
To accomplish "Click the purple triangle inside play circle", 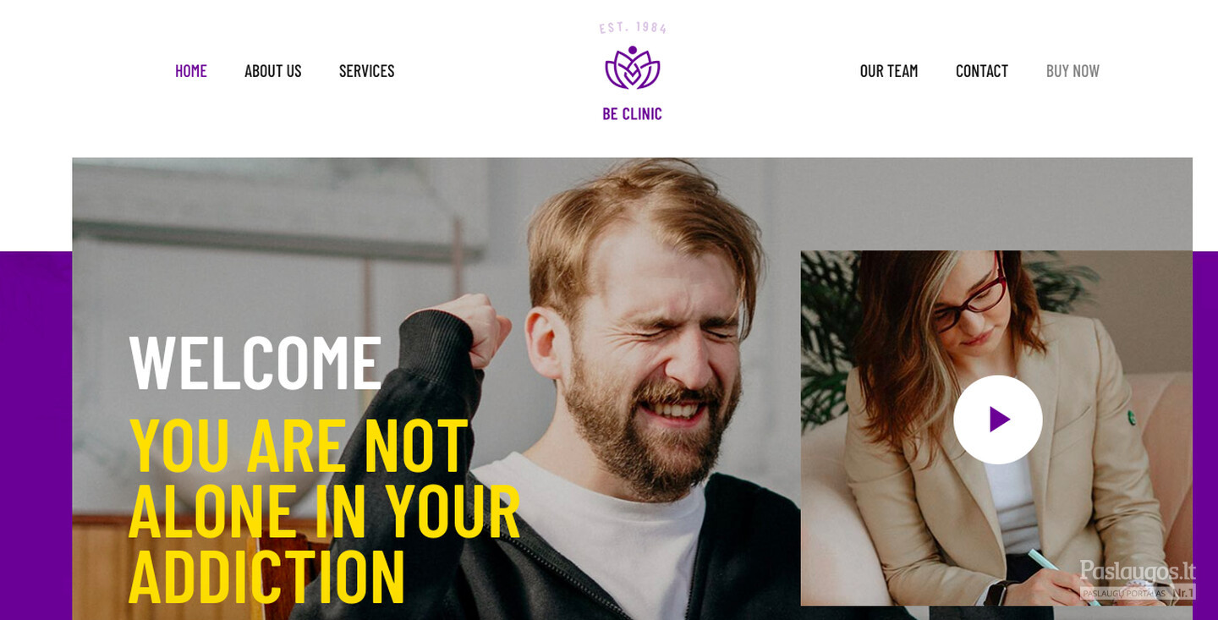I will [x=1000, y=420].
